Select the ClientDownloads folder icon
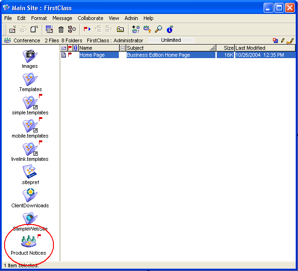Viewport: 298px width, 271px height. pos(30,195)
